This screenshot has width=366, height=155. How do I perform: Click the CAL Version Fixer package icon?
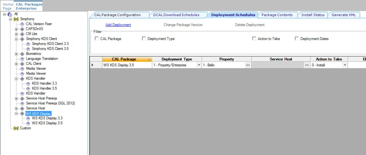22,24
